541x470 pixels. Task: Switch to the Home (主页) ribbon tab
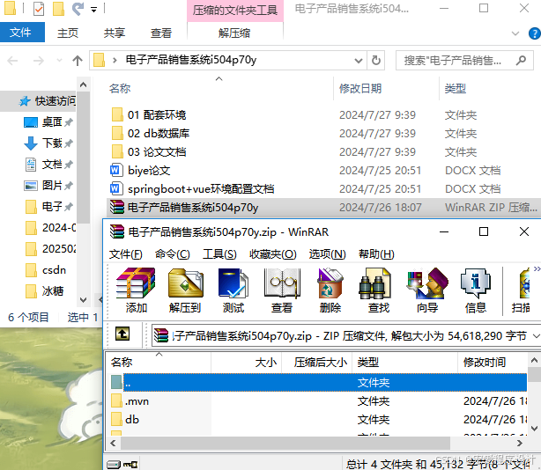pos(68,33)
